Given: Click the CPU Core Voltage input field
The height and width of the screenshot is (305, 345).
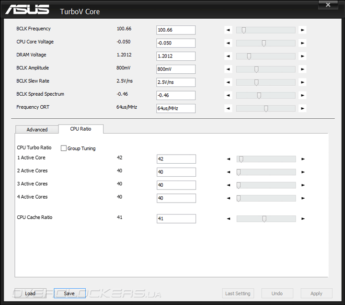Looking at the screenshot, I should [x=176, y=43].
